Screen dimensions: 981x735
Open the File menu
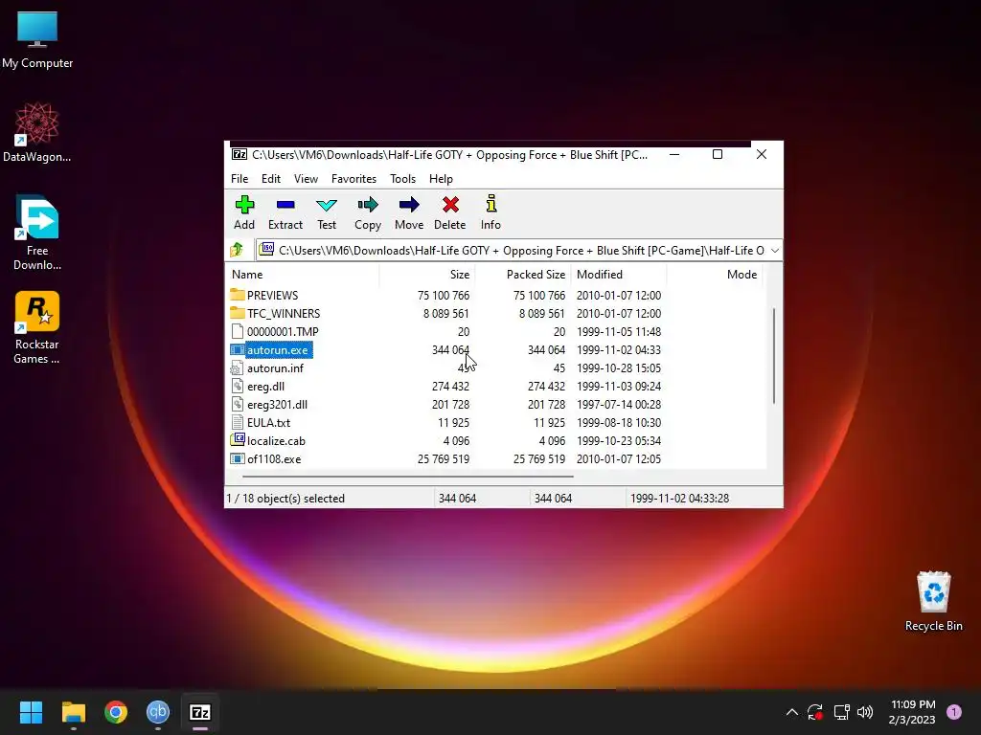pyautogui.click(x=240, y=179)
